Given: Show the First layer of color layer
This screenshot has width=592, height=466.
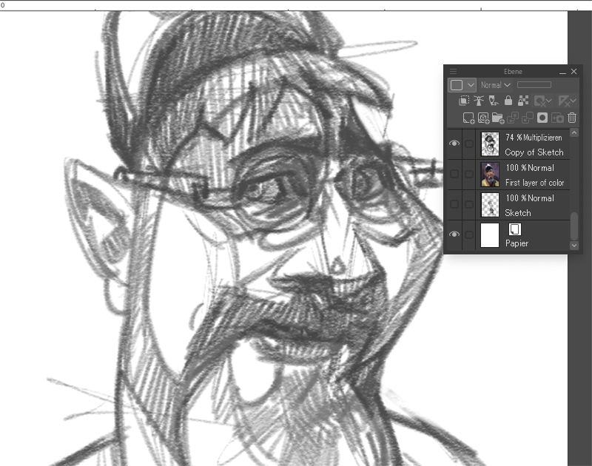Looking at the screenshot, I should (454, 175).
